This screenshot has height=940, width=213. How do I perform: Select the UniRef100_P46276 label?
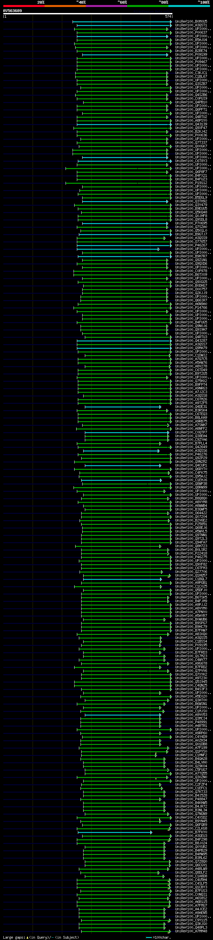tap(191, 454)
